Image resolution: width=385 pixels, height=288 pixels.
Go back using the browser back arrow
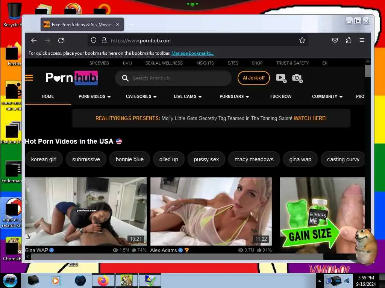[34, 40]
